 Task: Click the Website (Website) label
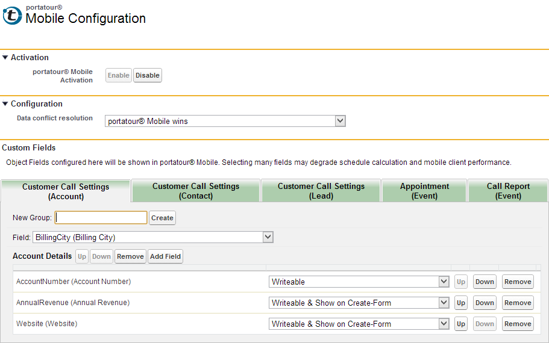[46, 323]
